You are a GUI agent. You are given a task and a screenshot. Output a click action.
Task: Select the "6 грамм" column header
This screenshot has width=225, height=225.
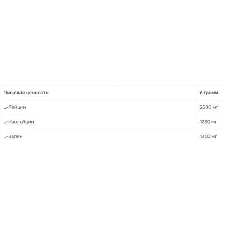click(x=209, y=93)
